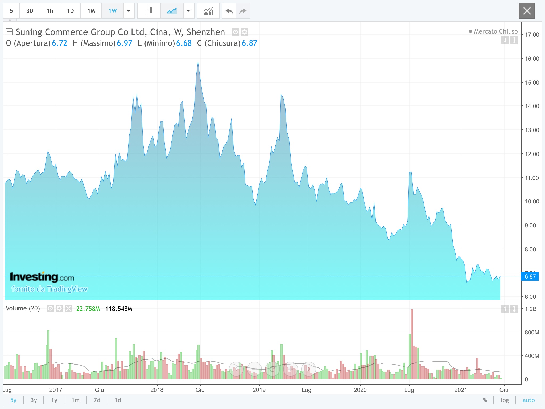This screenshot has height=409, width=545.
Task: Open Volume indicator settings gear
Action: (x=59, y=308)
